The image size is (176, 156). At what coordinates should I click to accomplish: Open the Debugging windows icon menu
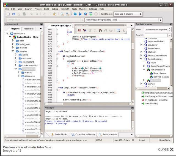point(118,30)
